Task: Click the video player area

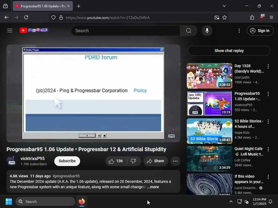Action: coord(93,93)
